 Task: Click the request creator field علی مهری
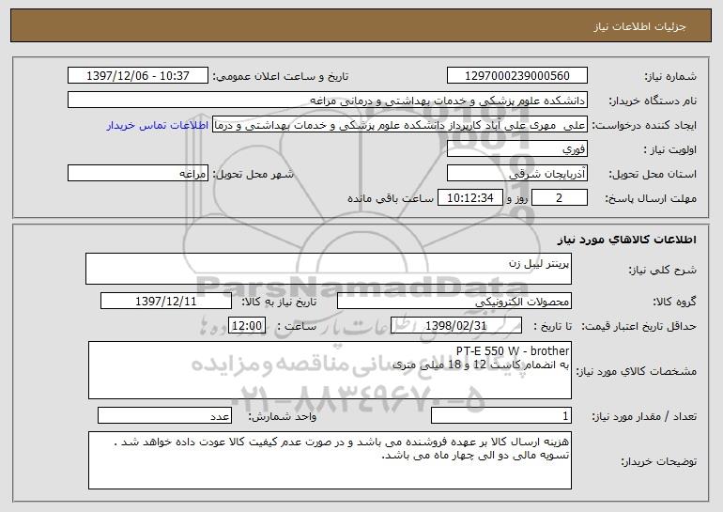tap(400, 125)
